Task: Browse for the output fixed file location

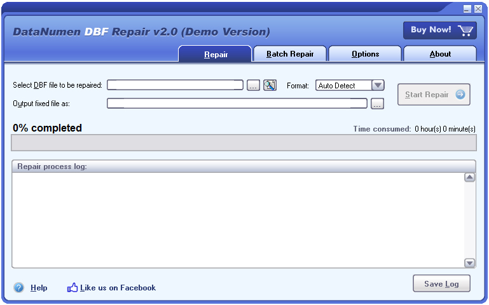Action: [377, 104]
